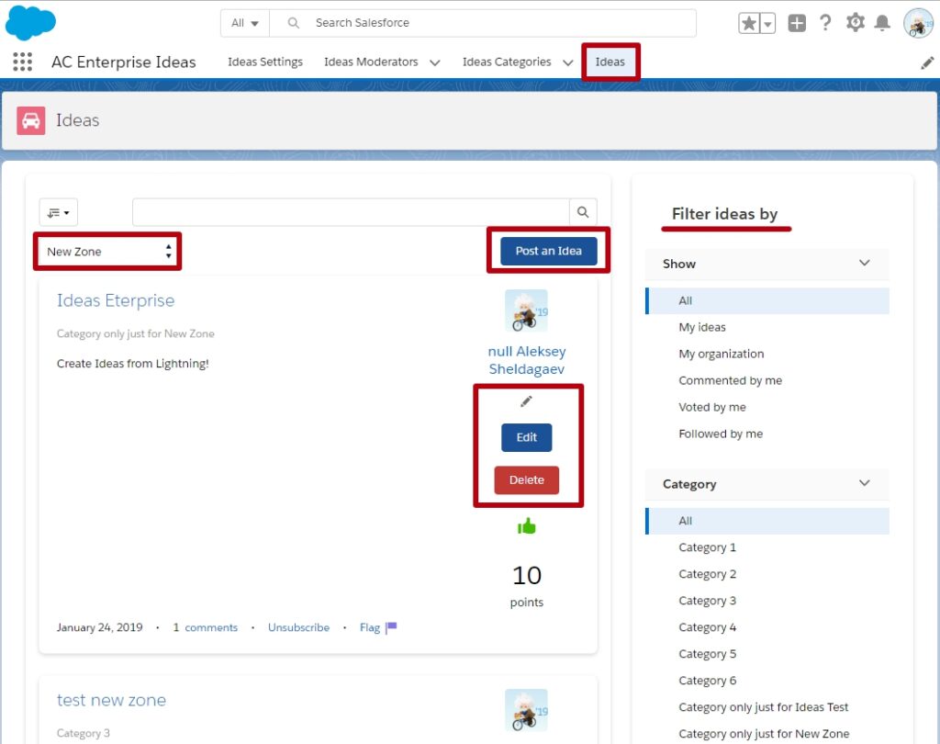Filter by Category 6
Screen dimensions: 940x744
click(x=708, y=681)
